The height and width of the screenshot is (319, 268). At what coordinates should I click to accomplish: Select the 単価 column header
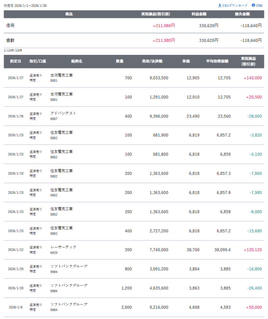click(x=186, y=61)
